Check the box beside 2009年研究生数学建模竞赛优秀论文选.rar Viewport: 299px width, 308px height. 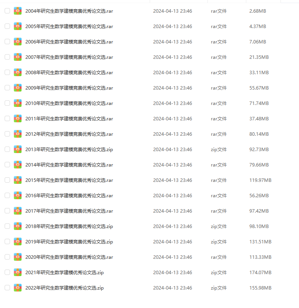[x=7, y=88]
